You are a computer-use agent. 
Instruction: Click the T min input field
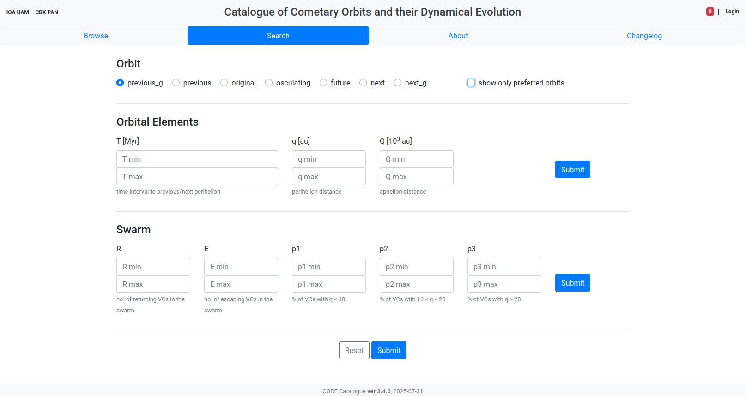point(197,159)
